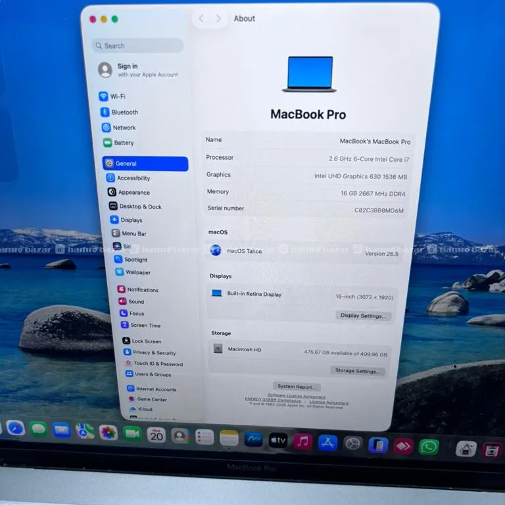Image resolution: width=505 pixels, height=505 pixels.
Task: Open Messages from the Dock
Action: coord(38,429)
